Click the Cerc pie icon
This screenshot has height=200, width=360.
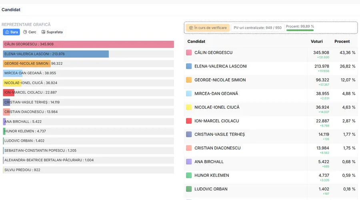pos(25,32)
